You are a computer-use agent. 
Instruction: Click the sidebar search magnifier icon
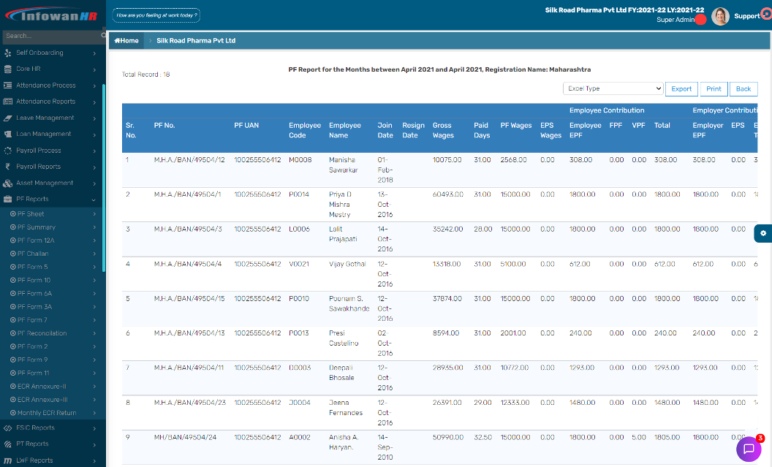[103, 36]
